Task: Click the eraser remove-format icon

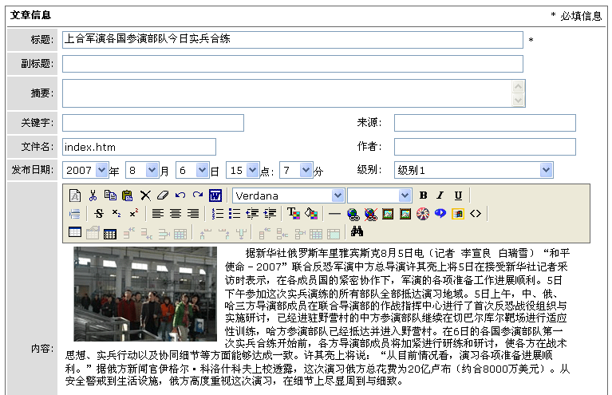Action: click(x=162, y=196)
